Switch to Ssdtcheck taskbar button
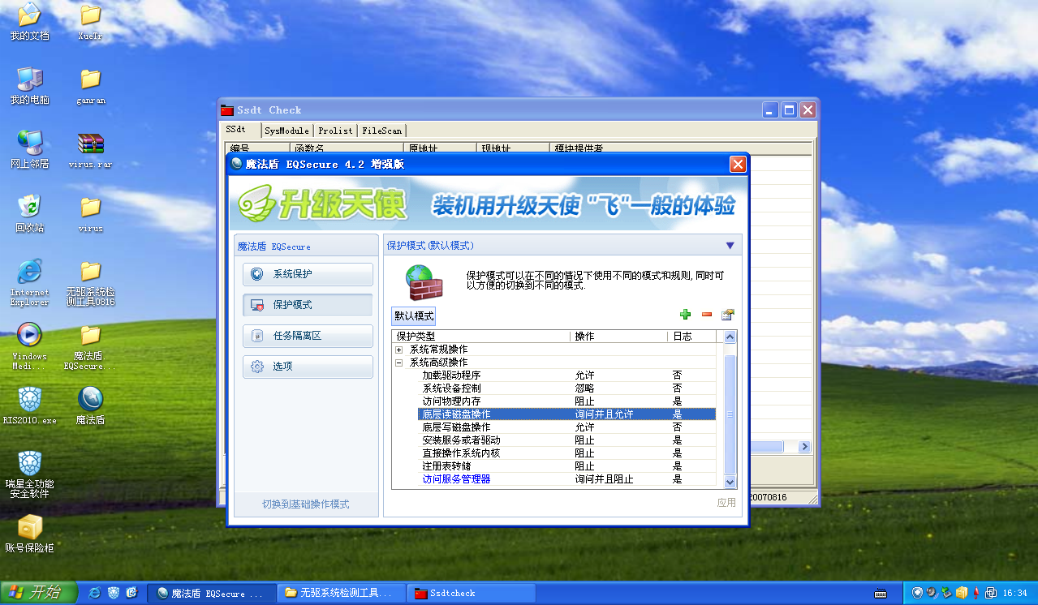 click(x=470, y=593)
